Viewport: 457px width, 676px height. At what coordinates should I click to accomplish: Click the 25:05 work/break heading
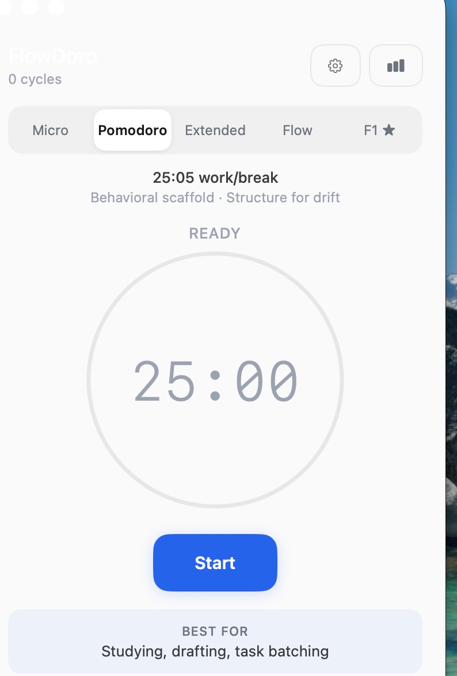point(215,178)
